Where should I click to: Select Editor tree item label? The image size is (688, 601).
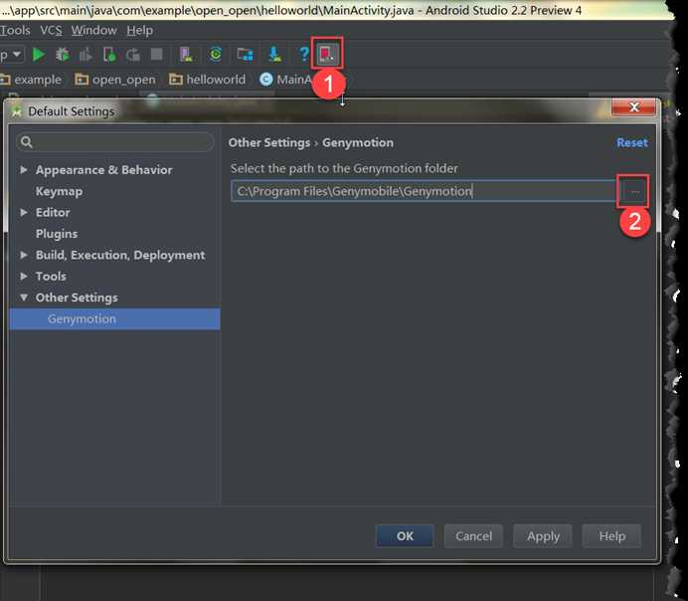(53, 213)
